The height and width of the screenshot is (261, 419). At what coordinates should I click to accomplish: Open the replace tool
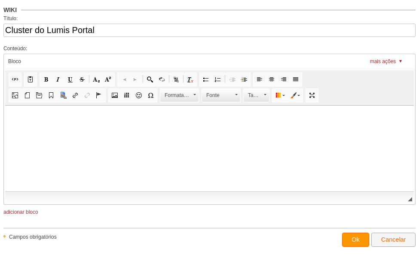(162, 79)
